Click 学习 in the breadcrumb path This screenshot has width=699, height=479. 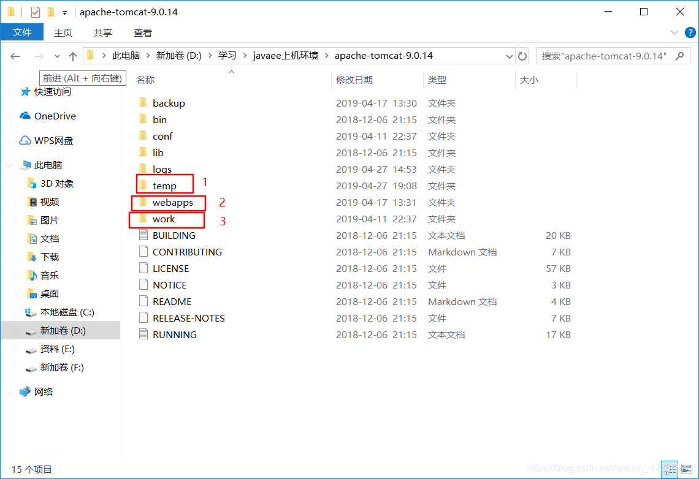227,56
